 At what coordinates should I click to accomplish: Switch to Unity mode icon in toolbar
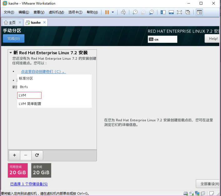coord(188,12)
